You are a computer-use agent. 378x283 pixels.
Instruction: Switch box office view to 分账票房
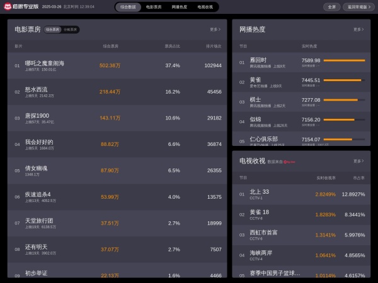click(70, 30)
